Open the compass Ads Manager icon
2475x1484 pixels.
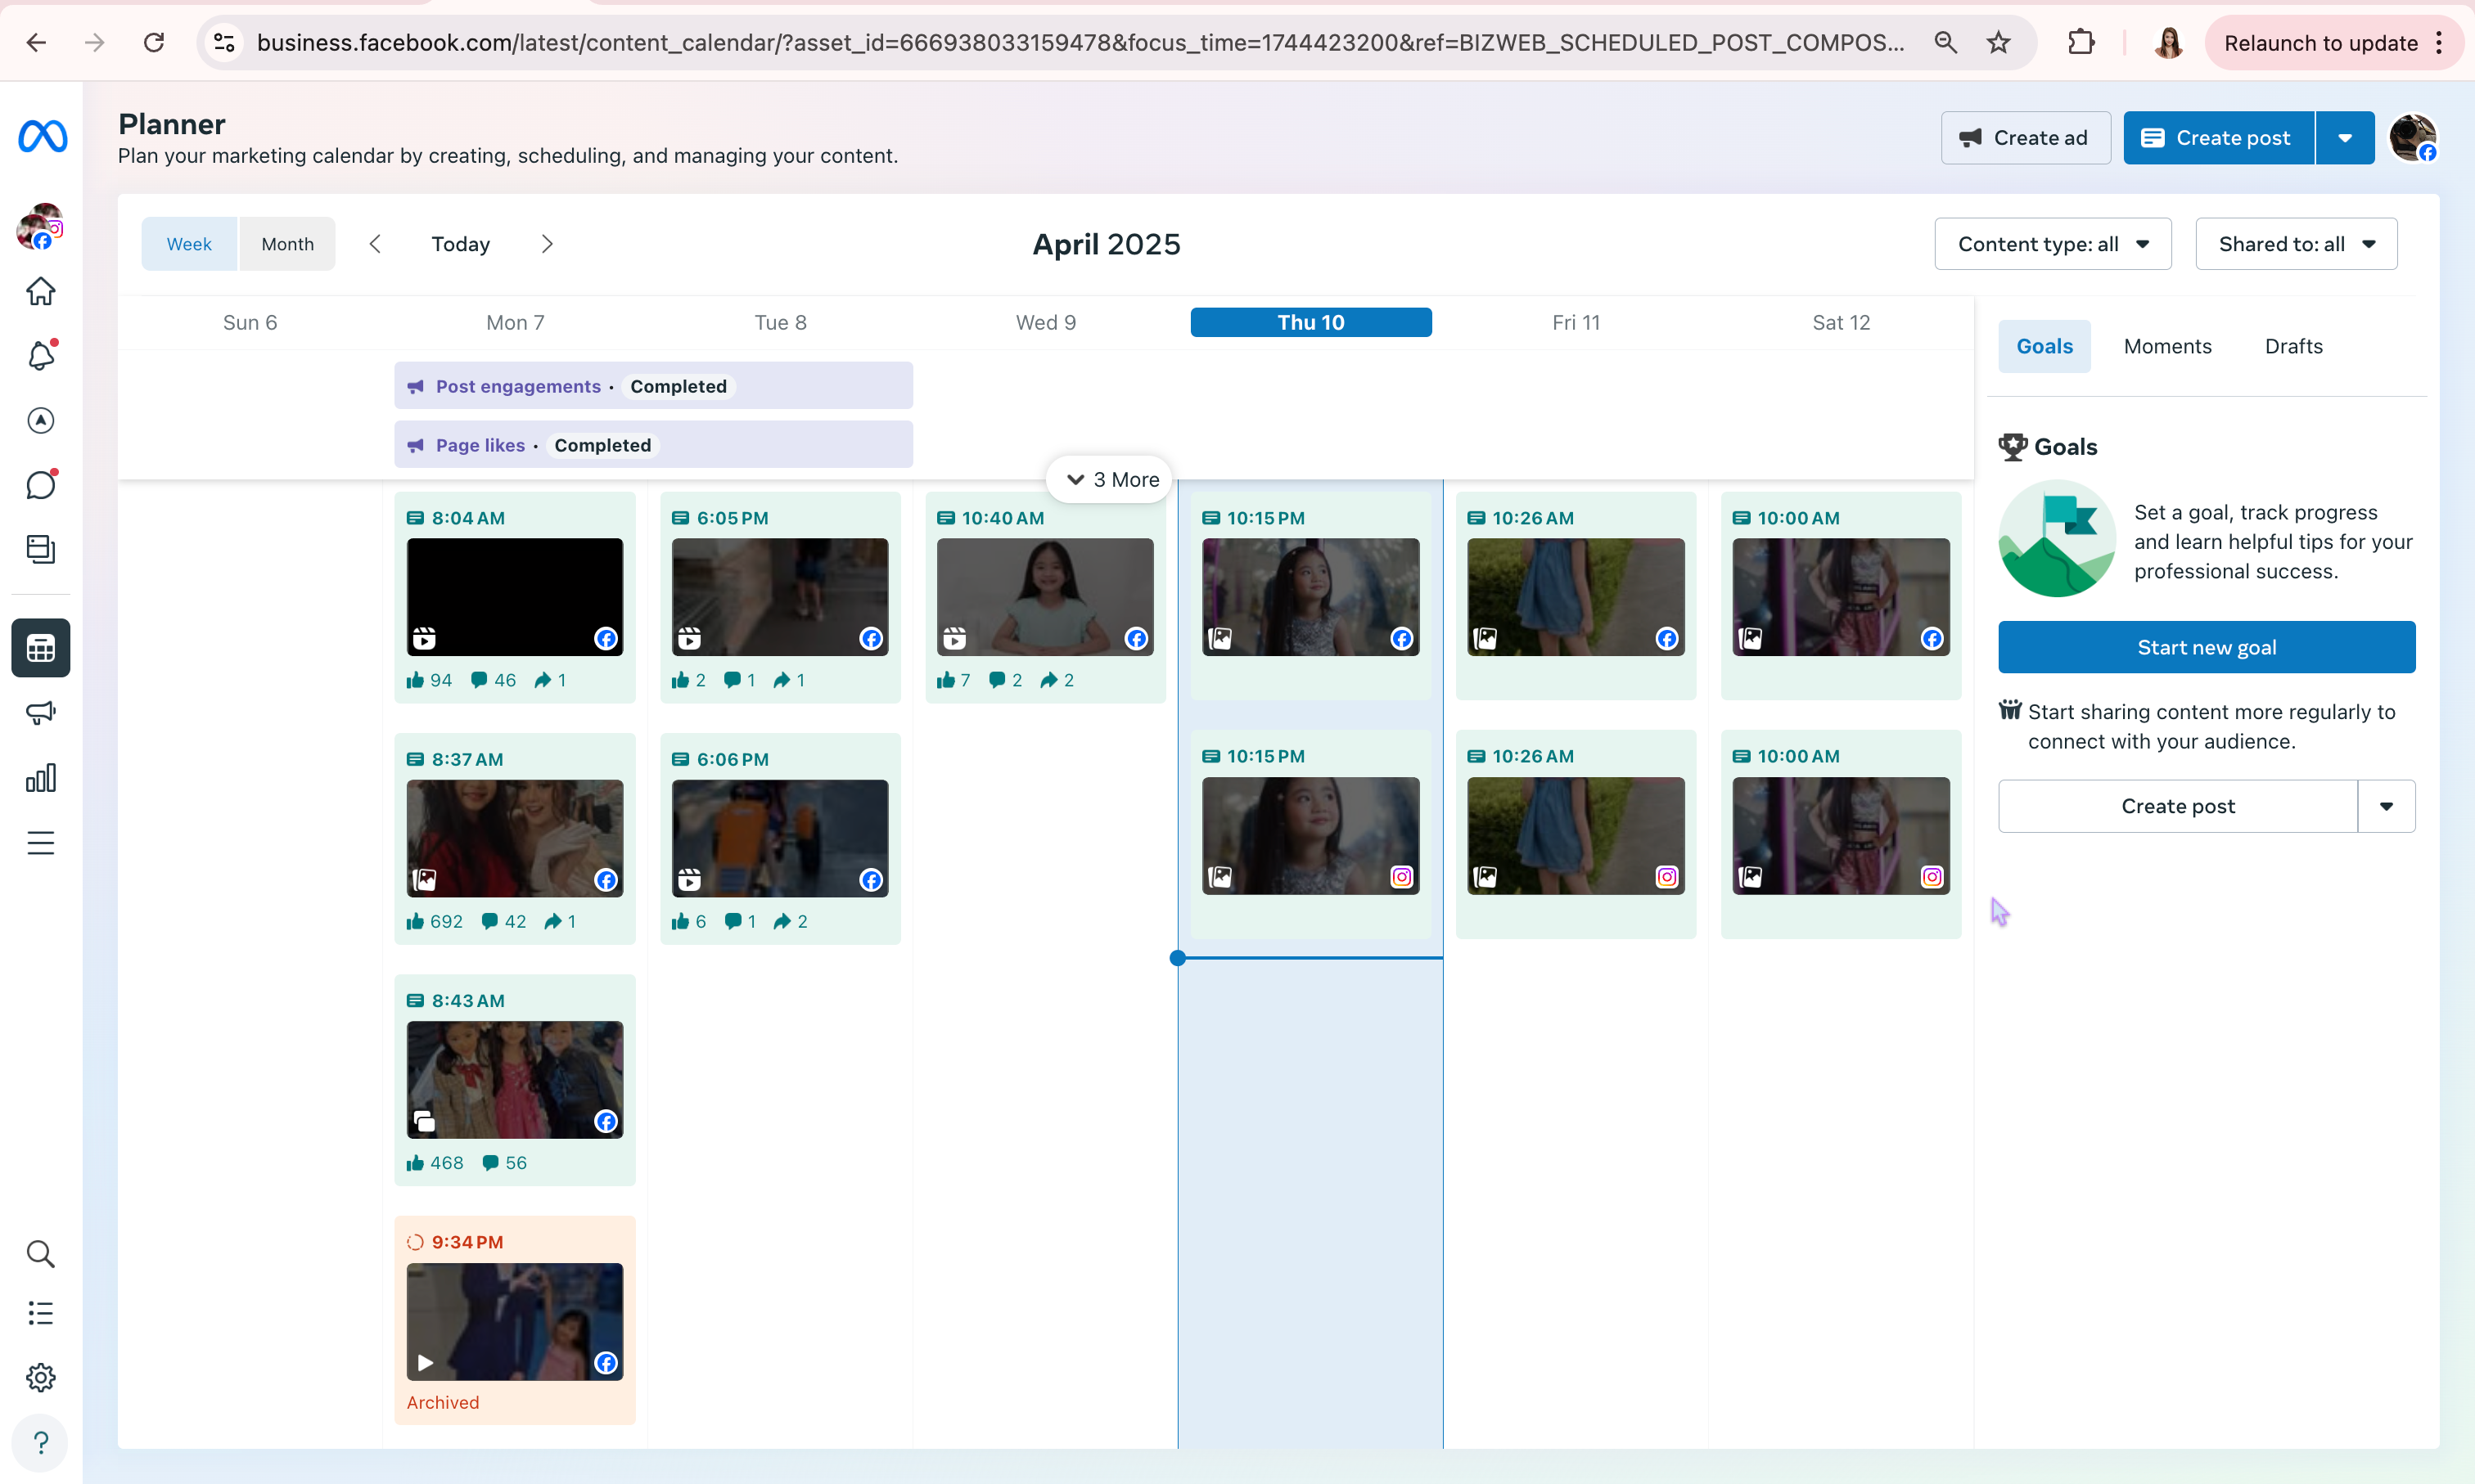(41, 420)
